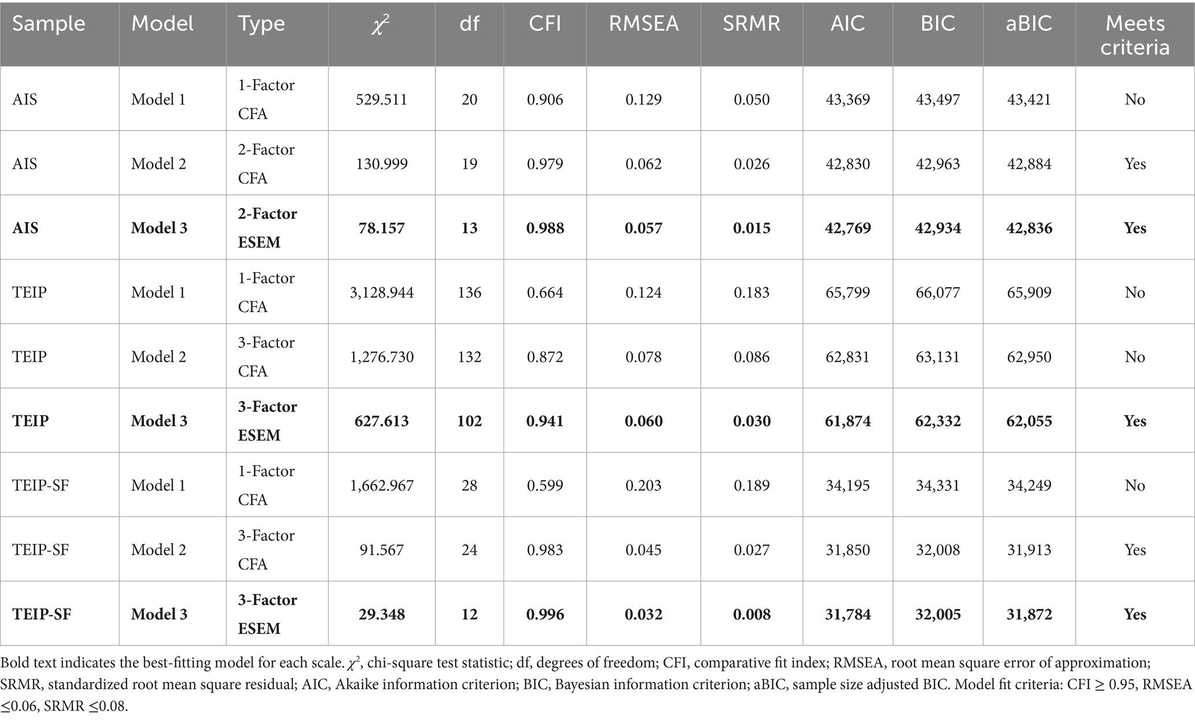The height and width of the screenshot is (720, 1195).
Task: Select the aBIC column header
Action: tap(1029, 24)
